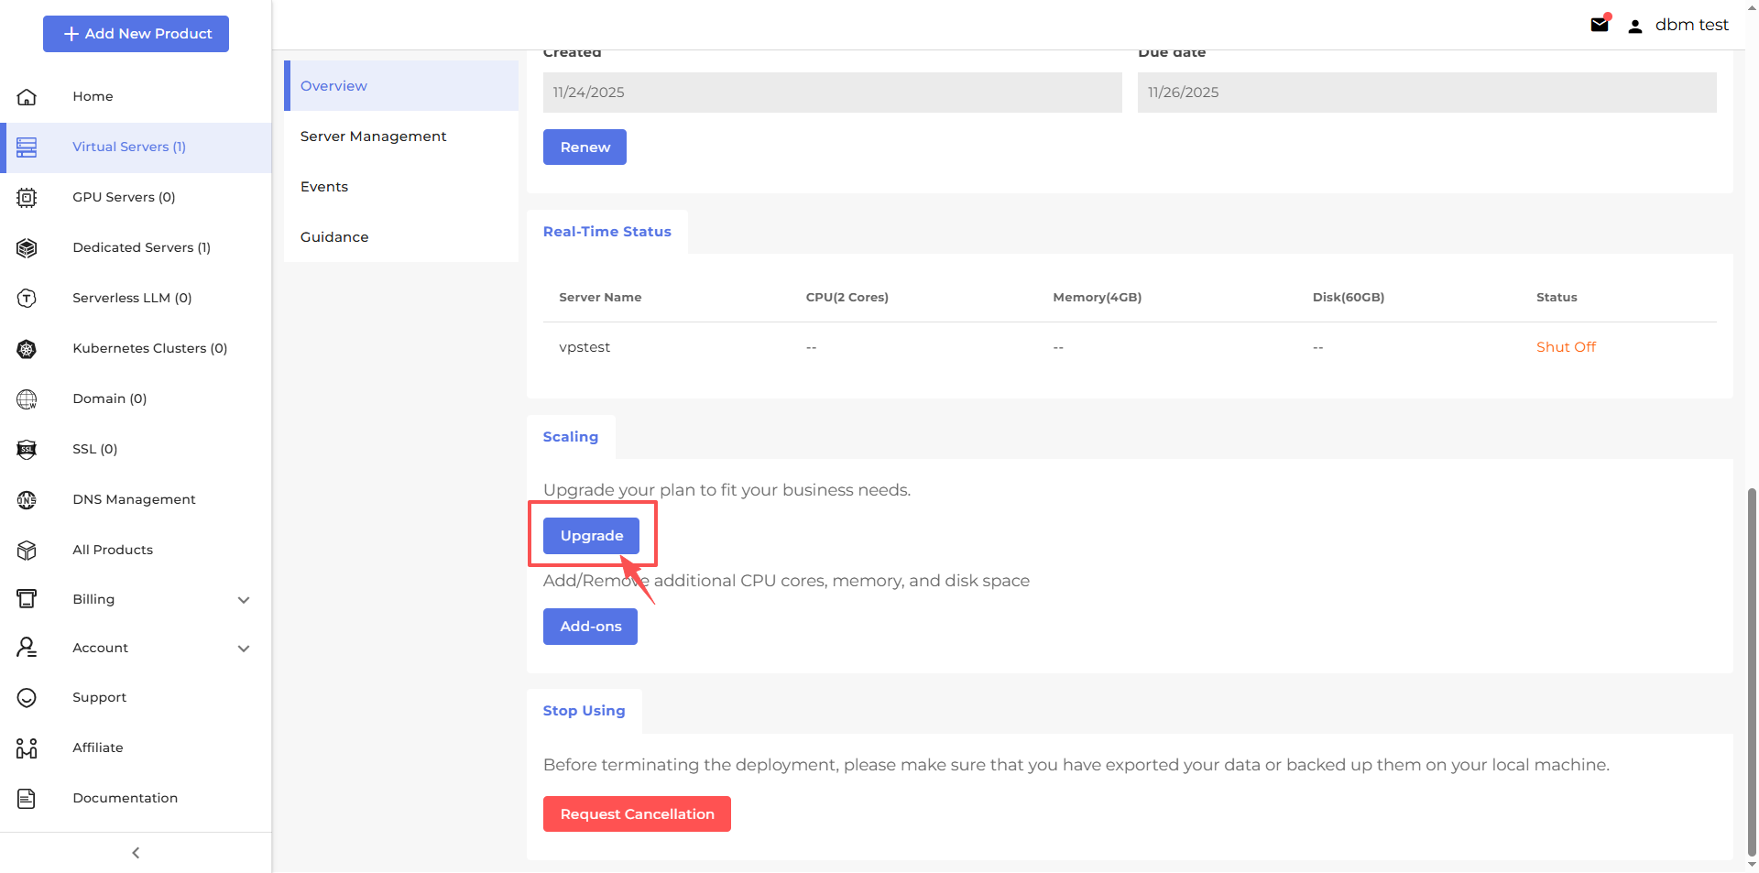Image resolution: width=1759 pixels, height=873 pixels.
Task: Click the Stop Using tab heading
Action: click(x=584, y=711)
